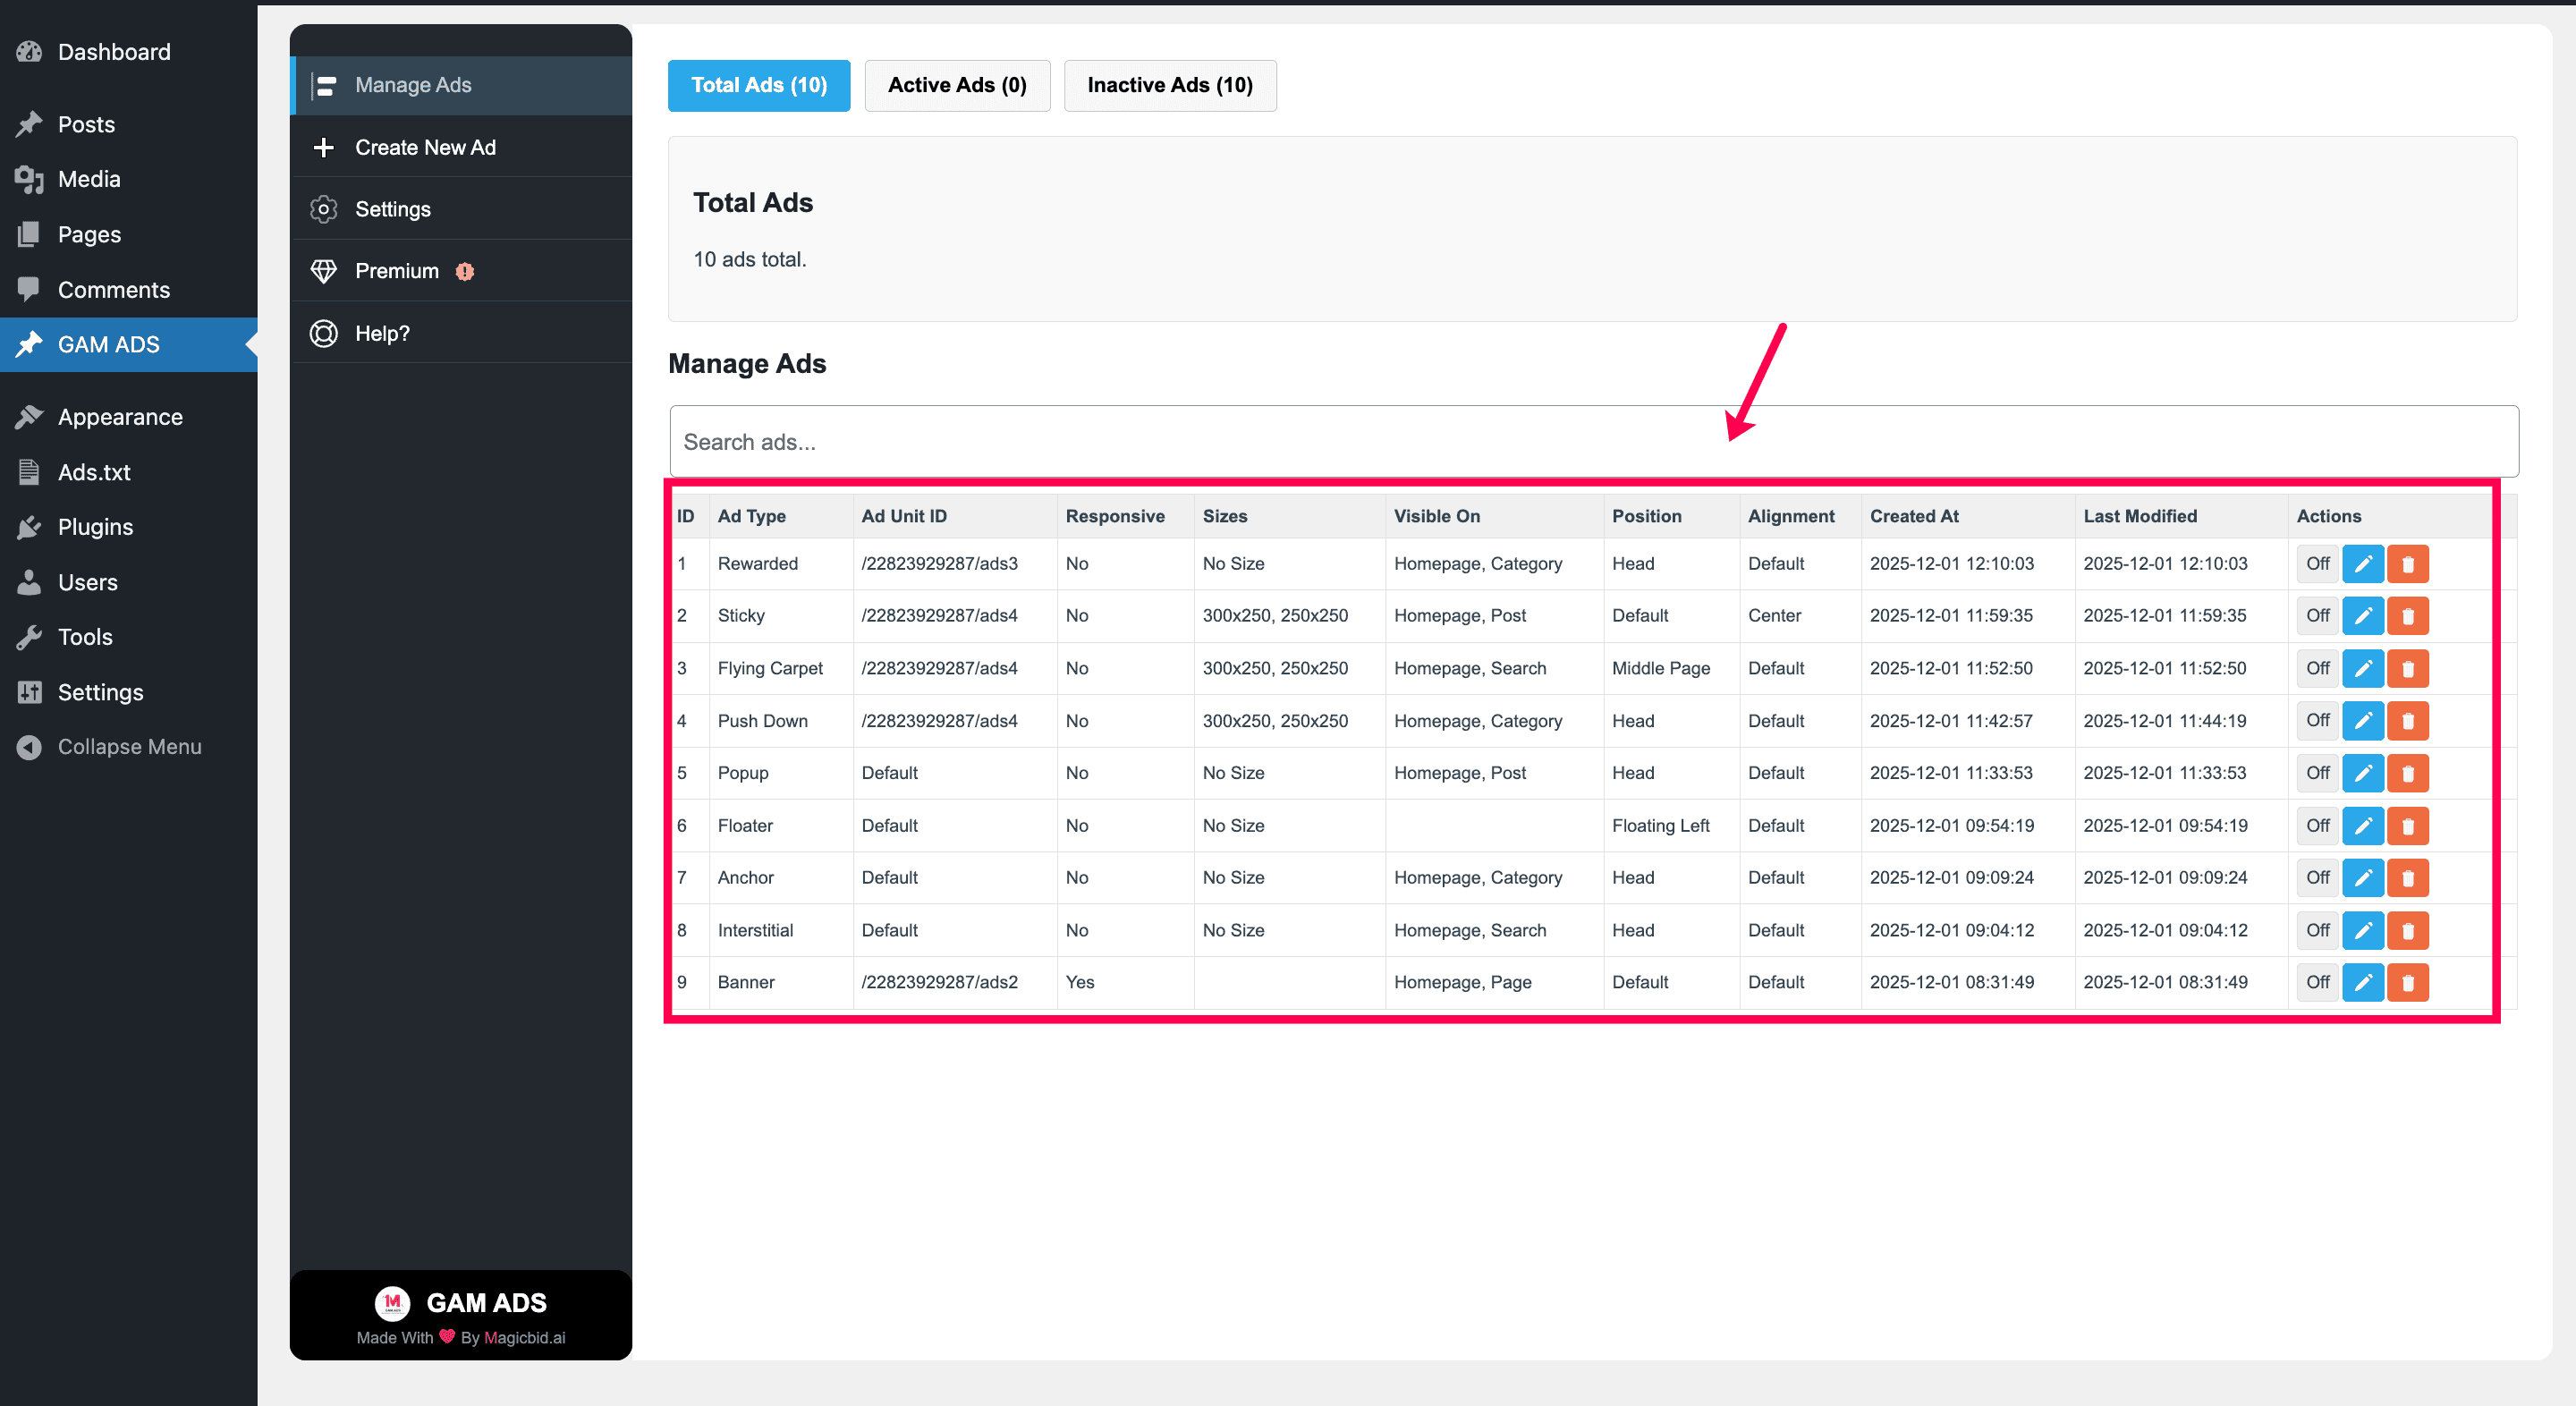The image size is (2576, 1406).
Task: Open the Help lifebuoy icon
Action: click(323, 333)
